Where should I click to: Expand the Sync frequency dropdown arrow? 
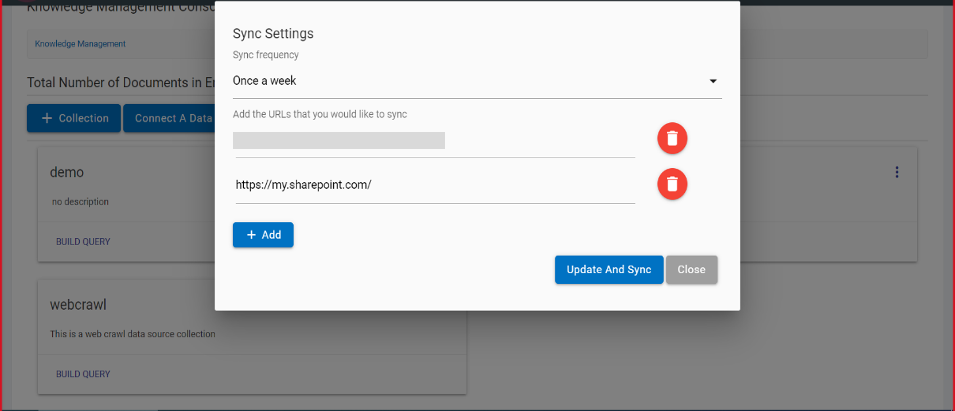713,81
